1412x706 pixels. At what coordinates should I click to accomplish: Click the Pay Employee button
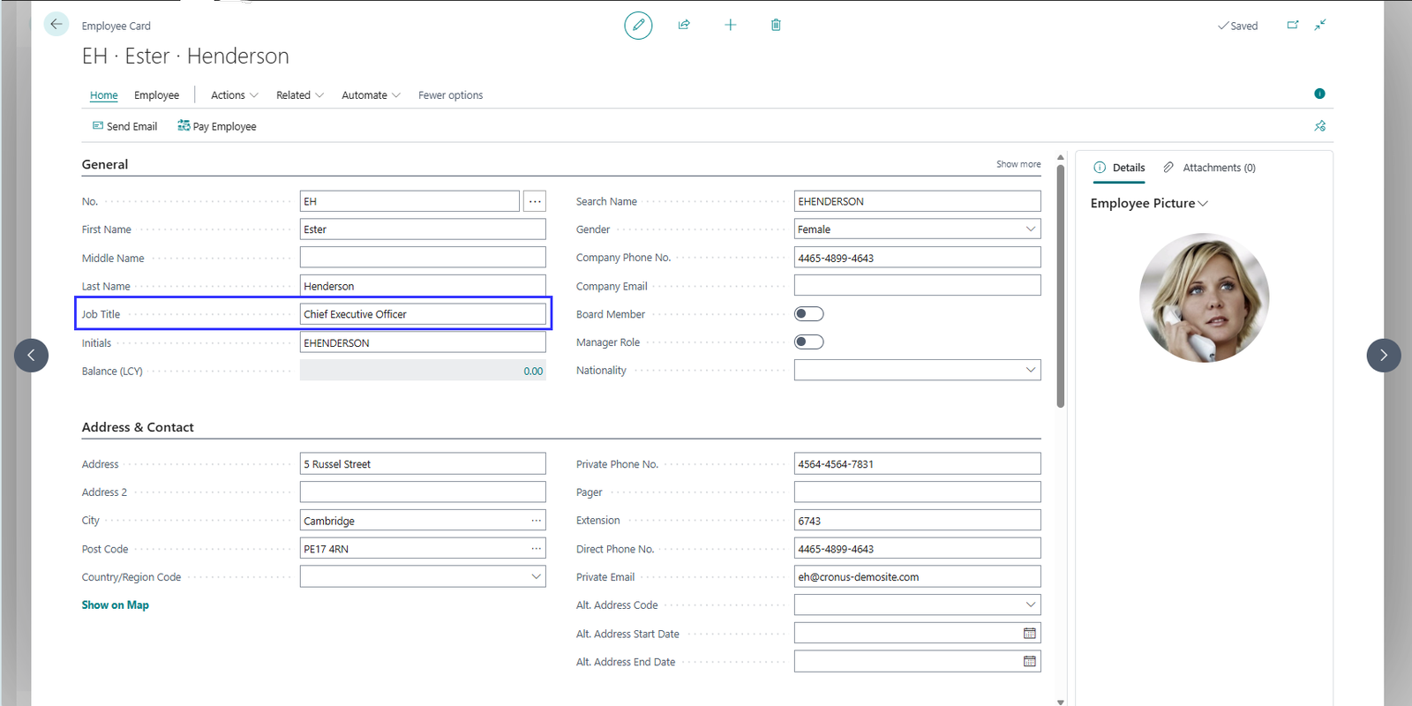[216, 126]
